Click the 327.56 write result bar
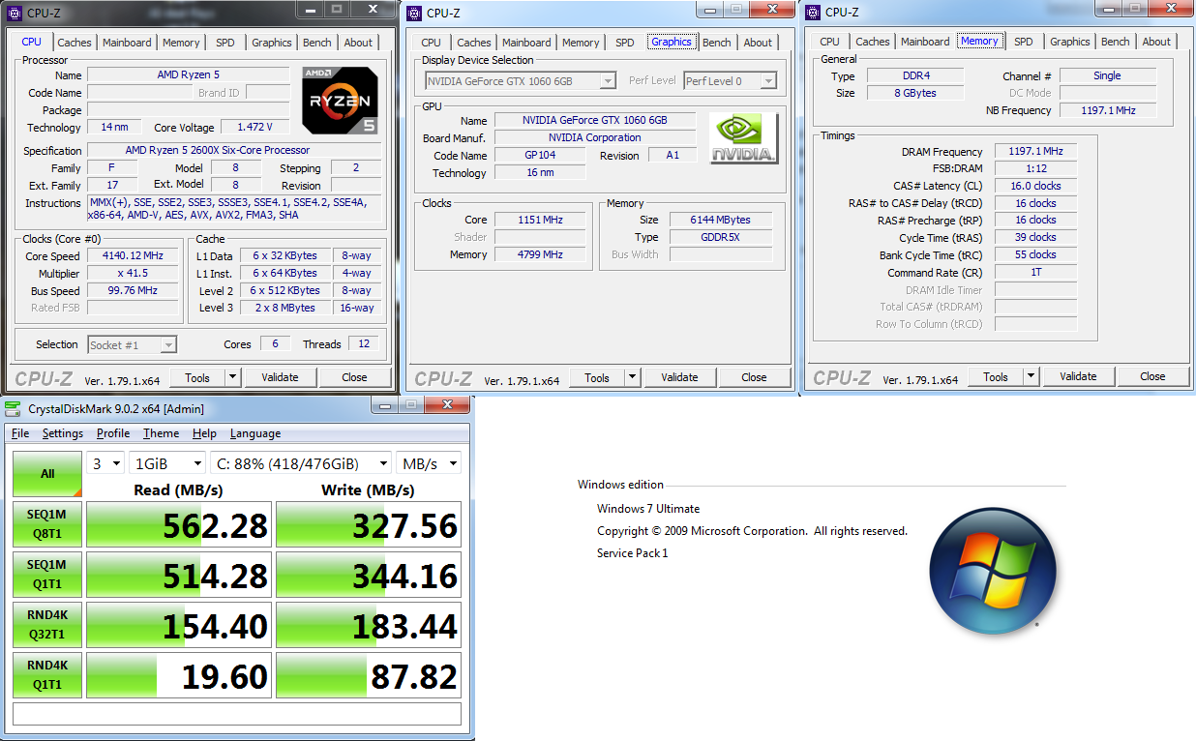 tap(369, 525)
